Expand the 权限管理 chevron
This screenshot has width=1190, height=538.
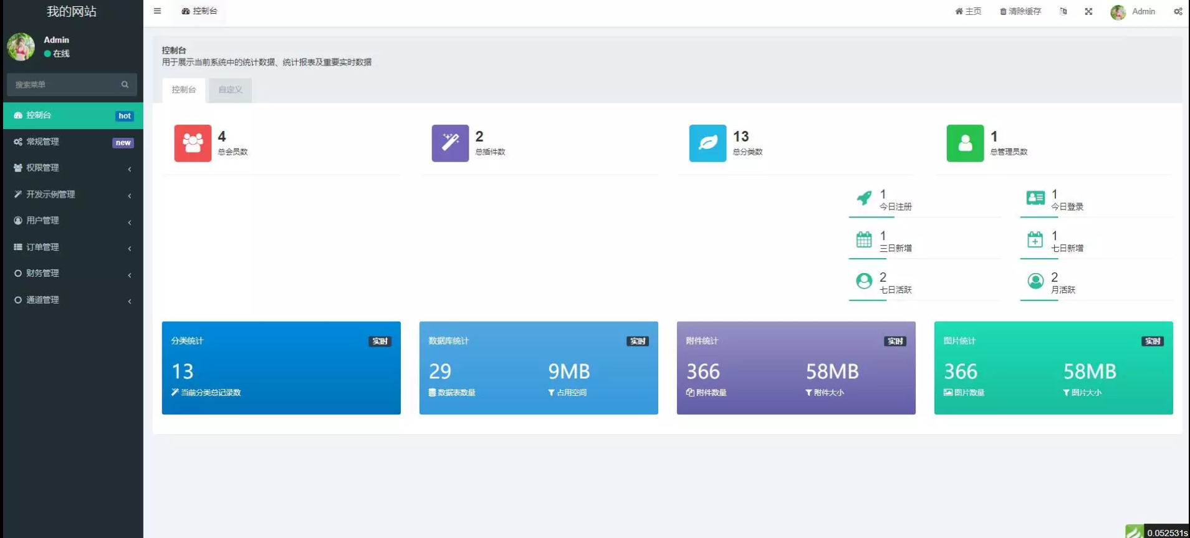[130, 169]
